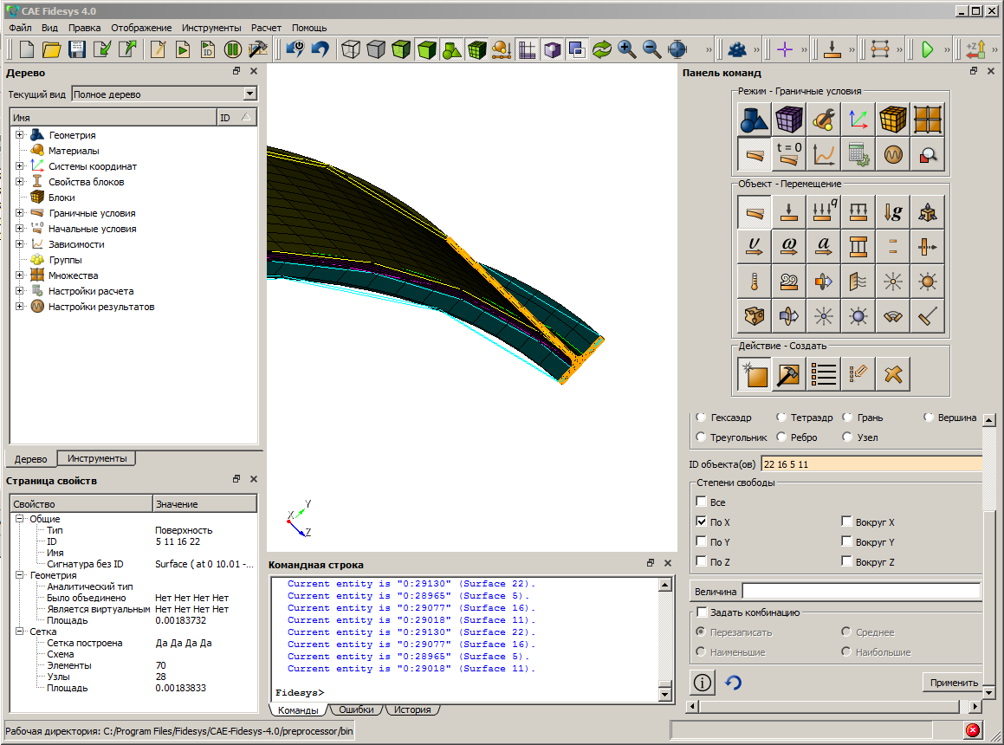Select the calculator settings mode icon

pos(858,154)
